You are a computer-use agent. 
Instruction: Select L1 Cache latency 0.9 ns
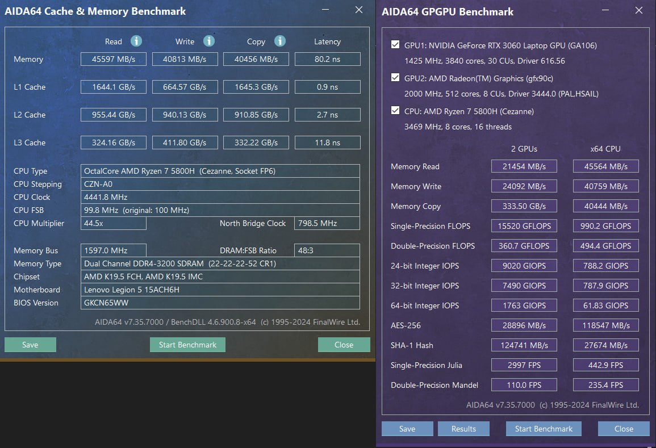click(x=328, y=87)
